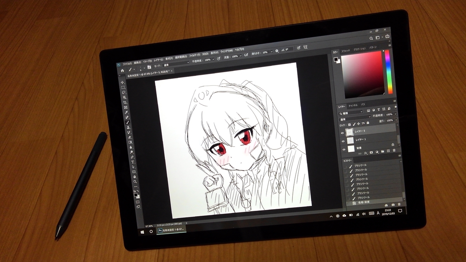
Task: Open the brush settings panel icon
Action: [x=150, y=67]
